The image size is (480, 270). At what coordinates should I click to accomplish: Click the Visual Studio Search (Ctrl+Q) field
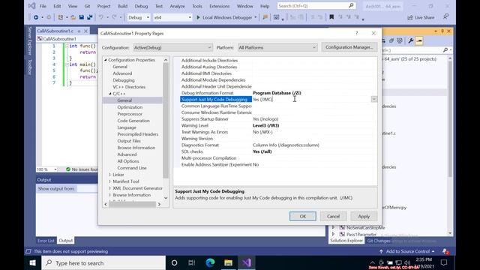(316, 6)
